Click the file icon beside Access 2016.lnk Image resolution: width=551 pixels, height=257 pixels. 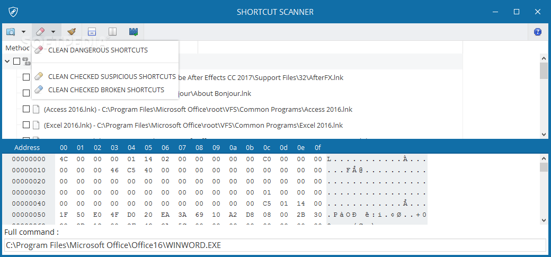[35, 109]
